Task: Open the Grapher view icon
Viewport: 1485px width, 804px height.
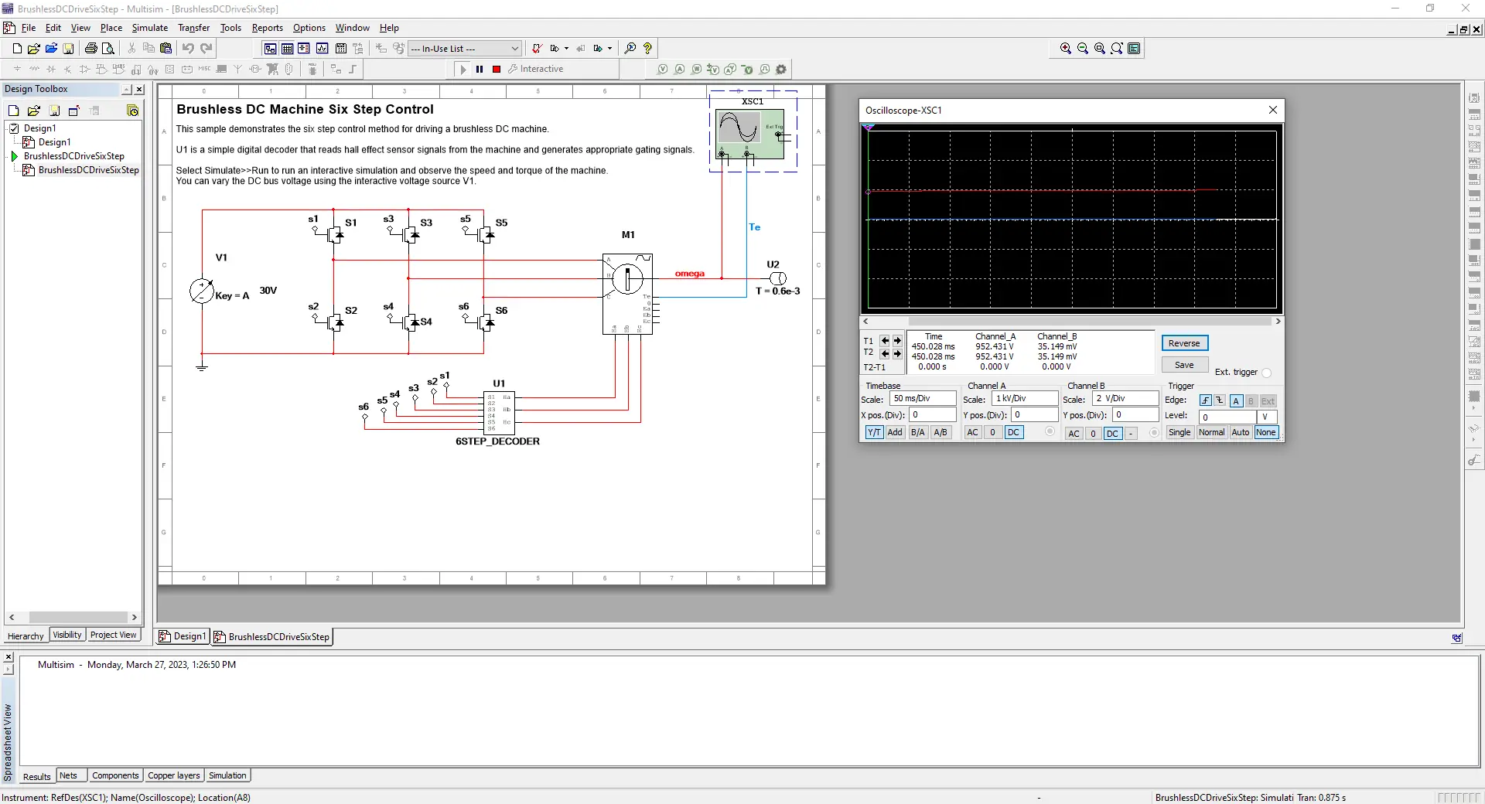Action: click(x=322, y=49)
